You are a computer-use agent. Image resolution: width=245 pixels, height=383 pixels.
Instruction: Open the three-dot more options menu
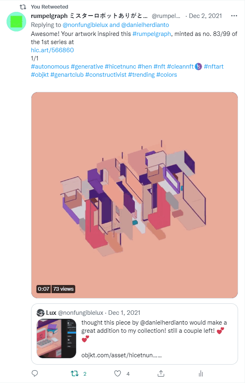(234, 16)
